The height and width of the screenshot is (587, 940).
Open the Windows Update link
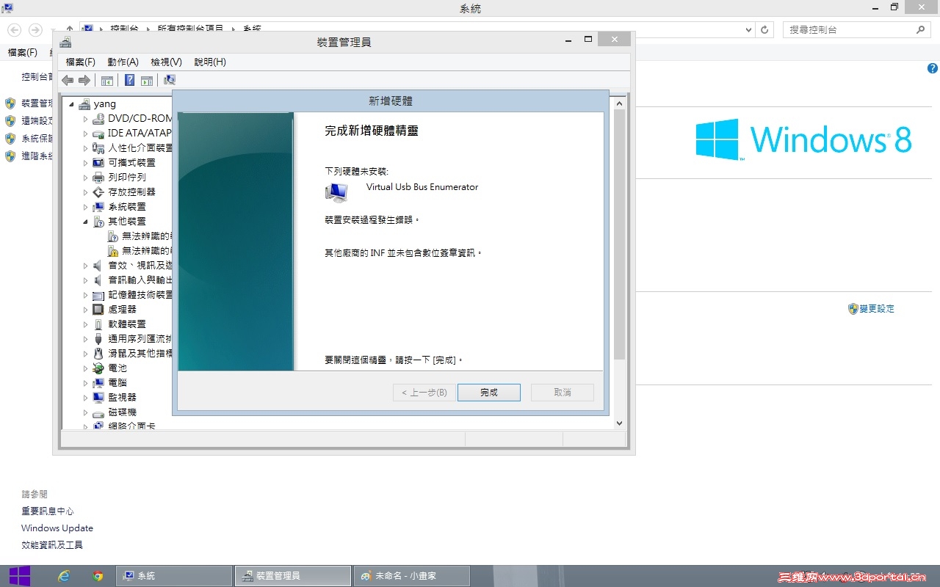point(57,528)
